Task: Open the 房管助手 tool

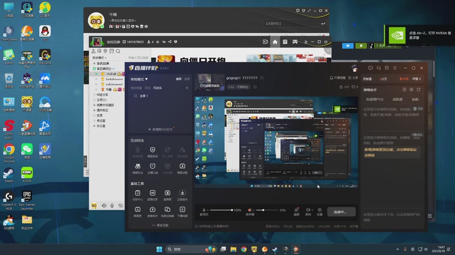Action: 152,211
